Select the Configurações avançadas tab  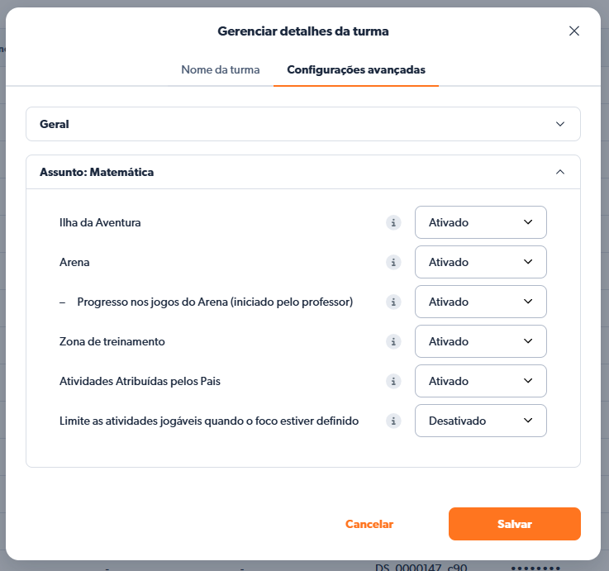coord(356,69)
